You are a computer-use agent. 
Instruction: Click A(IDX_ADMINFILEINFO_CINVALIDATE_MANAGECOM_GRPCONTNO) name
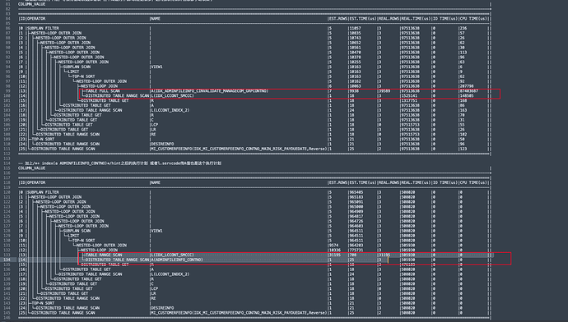(210, 91)
